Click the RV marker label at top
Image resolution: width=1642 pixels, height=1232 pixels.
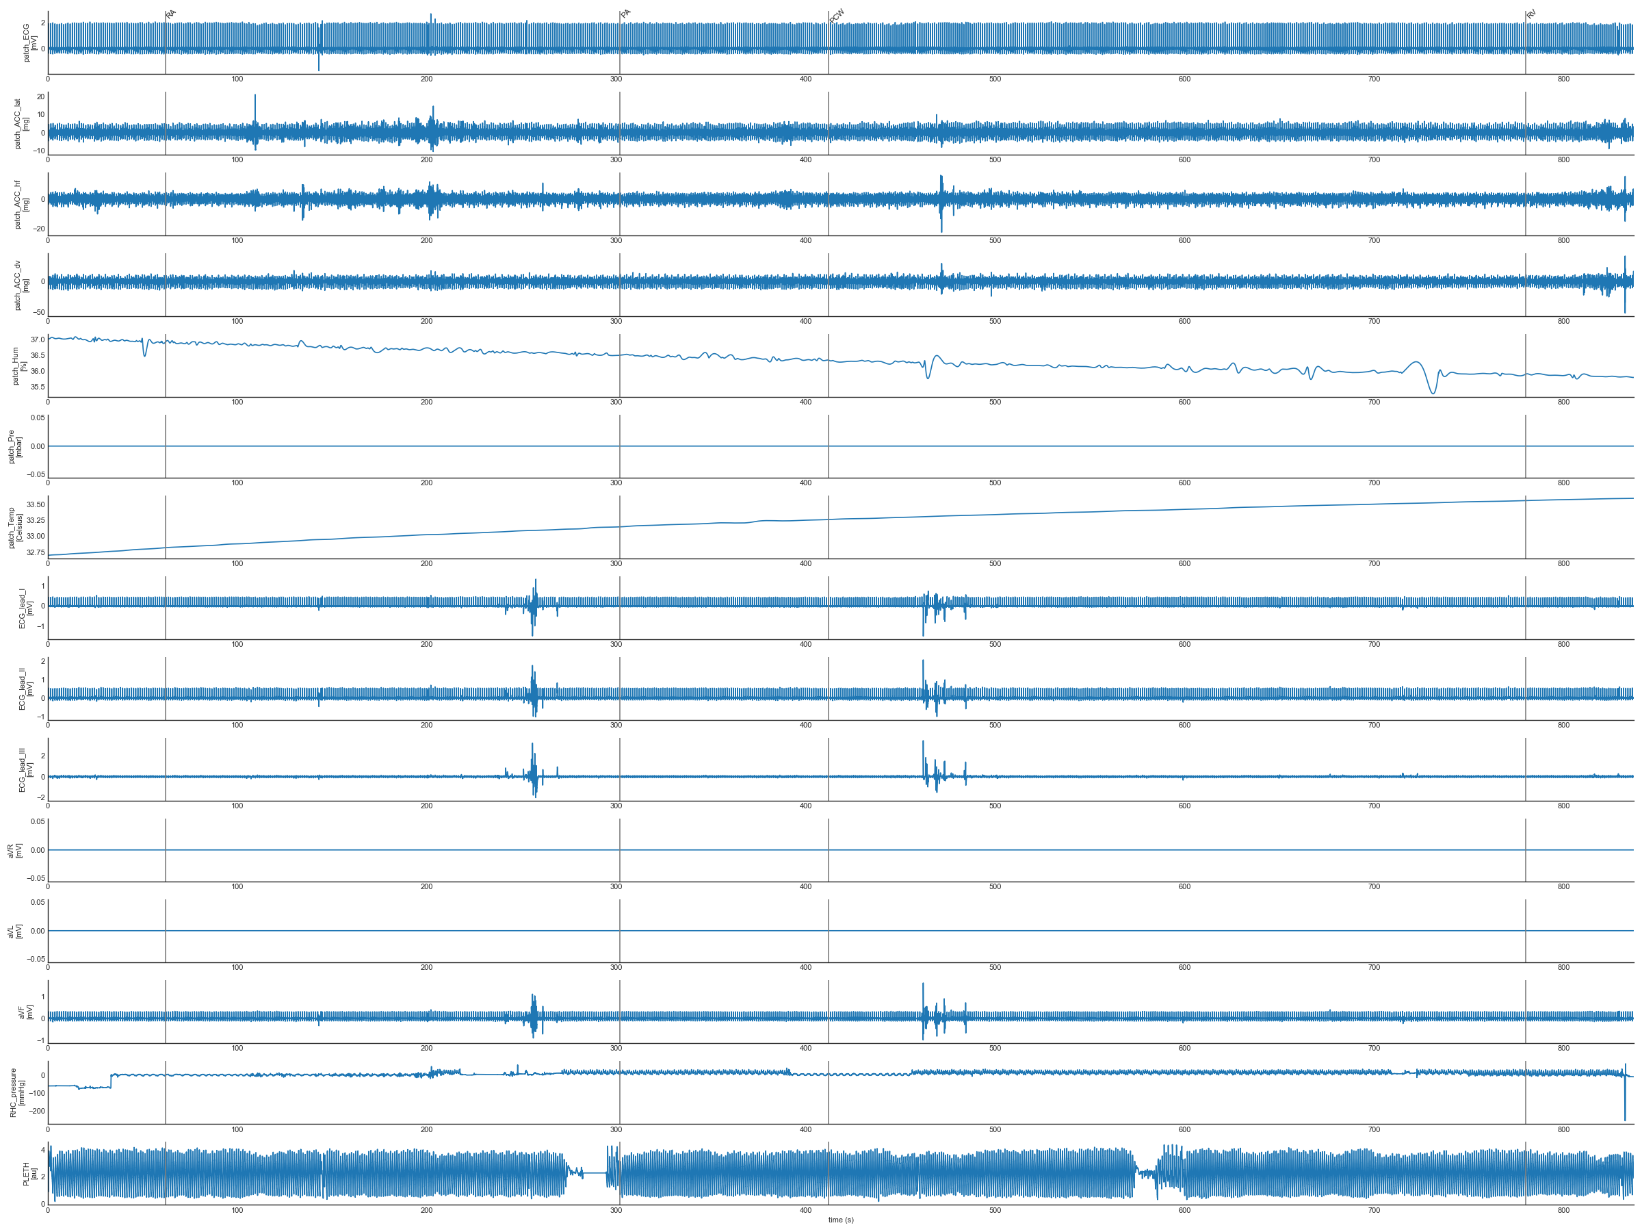[1531, 14]
